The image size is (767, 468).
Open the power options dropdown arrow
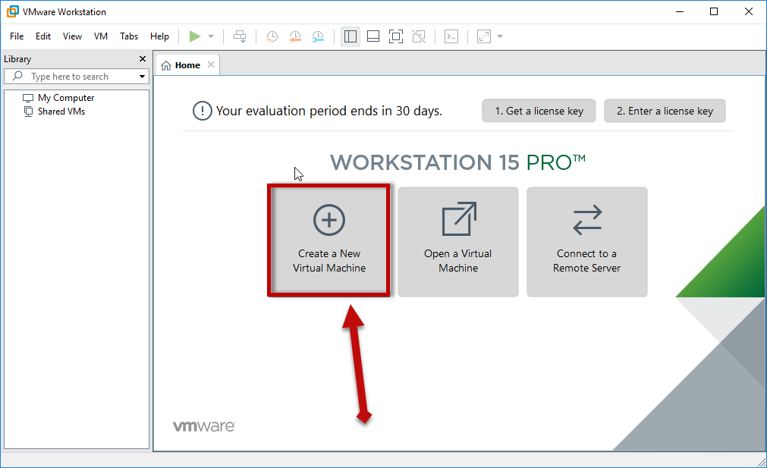(x=211, y=36)
